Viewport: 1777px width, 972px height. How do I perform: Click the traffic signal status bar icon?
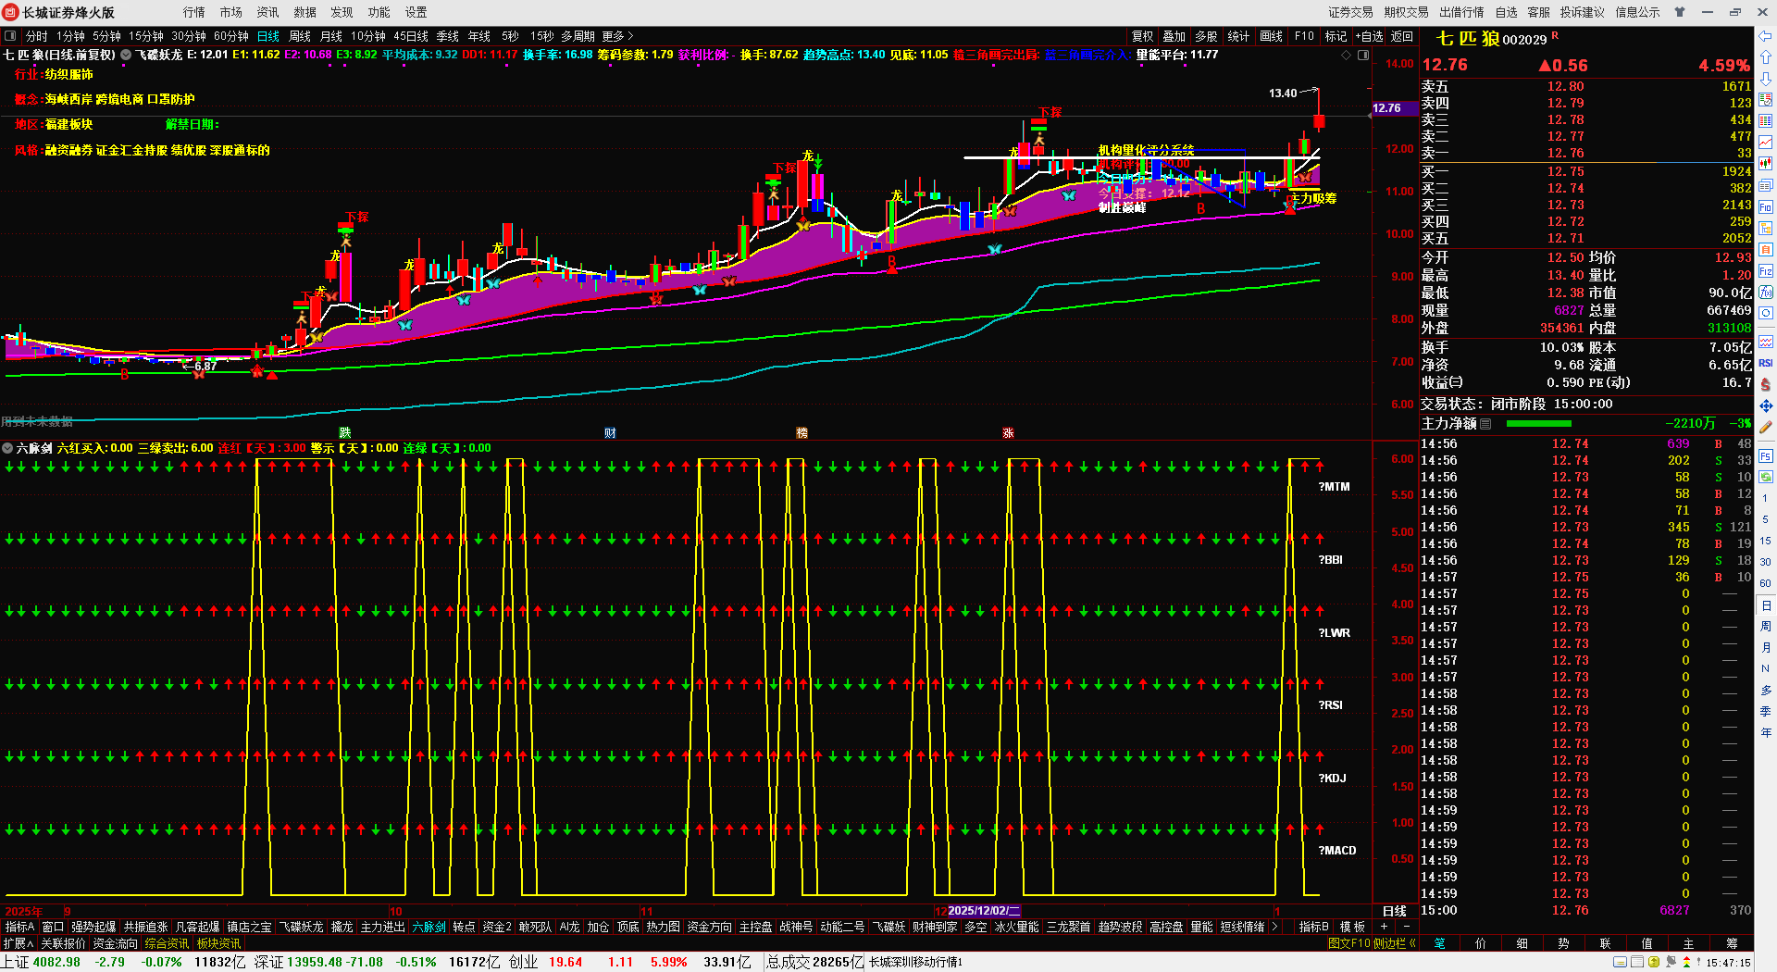tap(1686, 962)
